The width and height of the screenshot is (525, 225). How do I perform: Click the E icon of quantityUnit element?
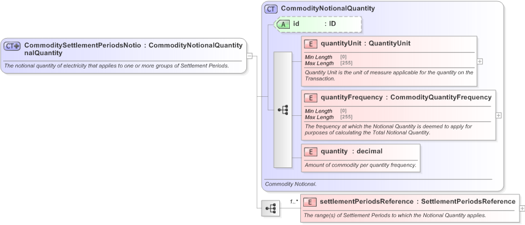click(x=311, y=44)
